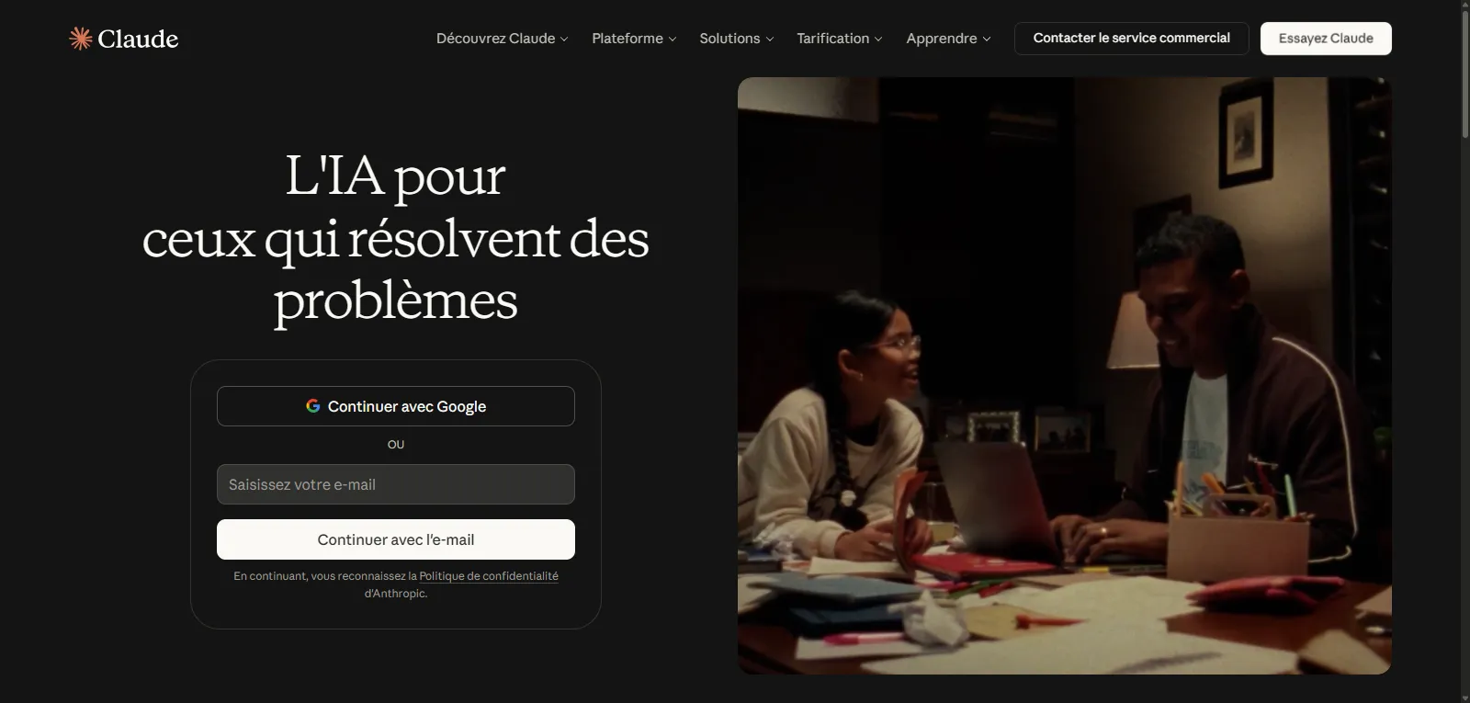Open the Politique de confidentialité link
Screen dimensions: 1470x703
pos(489,576)
